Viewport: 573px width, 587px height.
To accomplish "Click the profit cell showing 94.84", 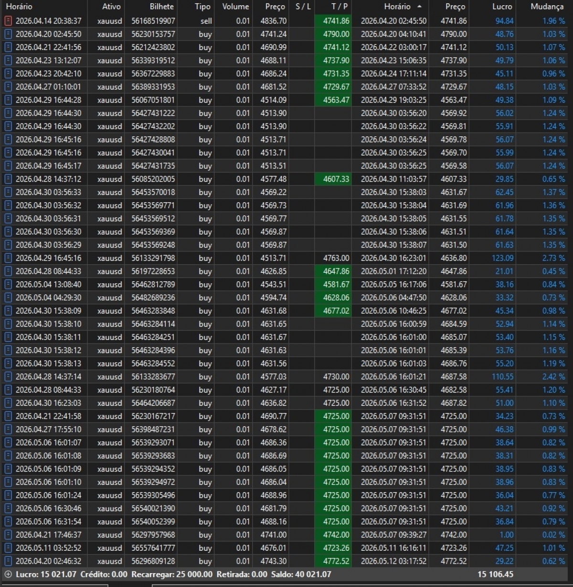I will point(504,21).
